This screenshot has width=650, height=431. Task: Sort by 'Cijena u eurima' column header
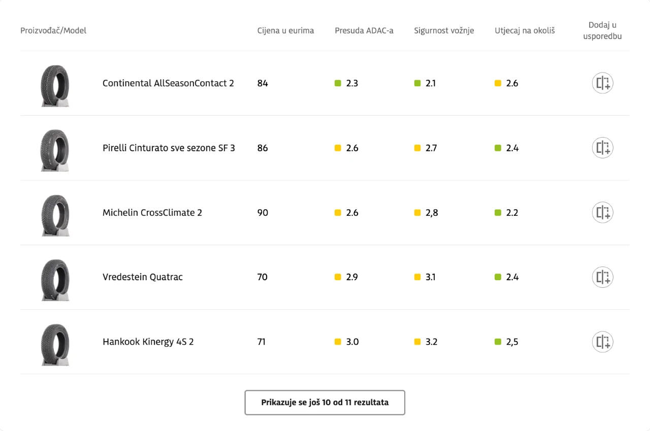pyautogui.click(x=285, y=30)
